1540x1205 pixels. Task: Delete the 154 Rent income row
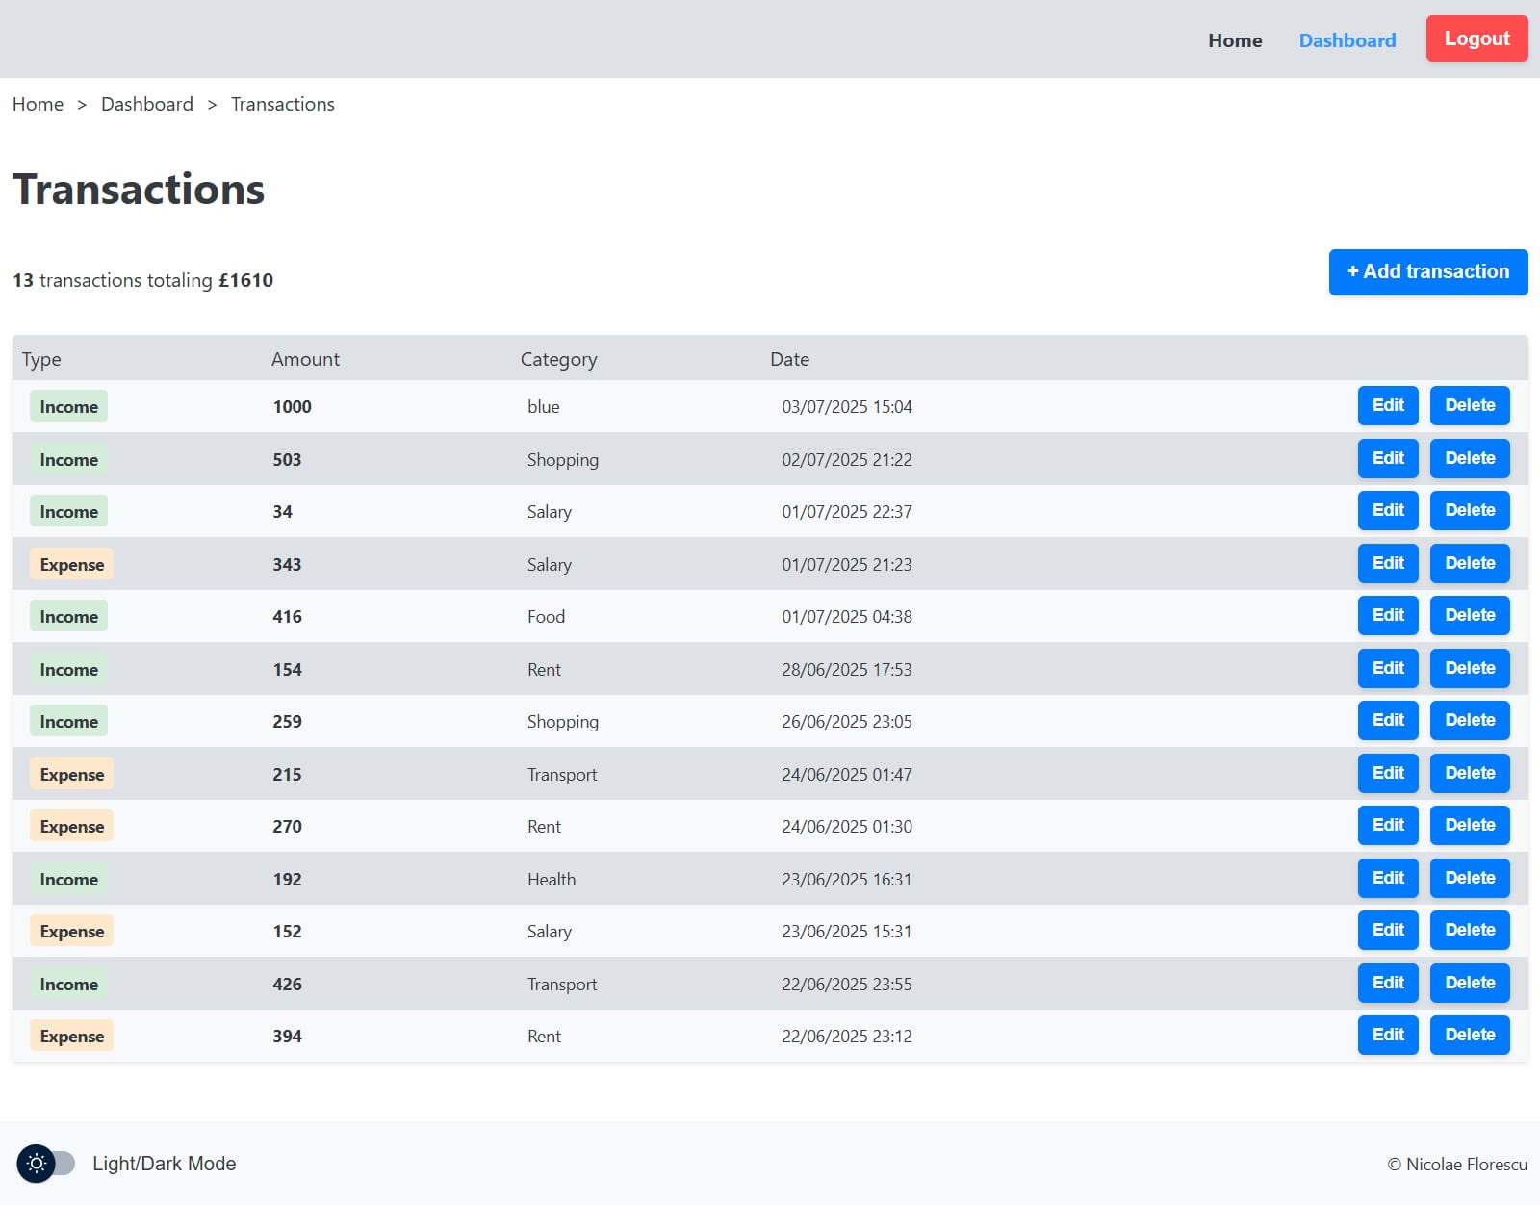[1469, 669]
